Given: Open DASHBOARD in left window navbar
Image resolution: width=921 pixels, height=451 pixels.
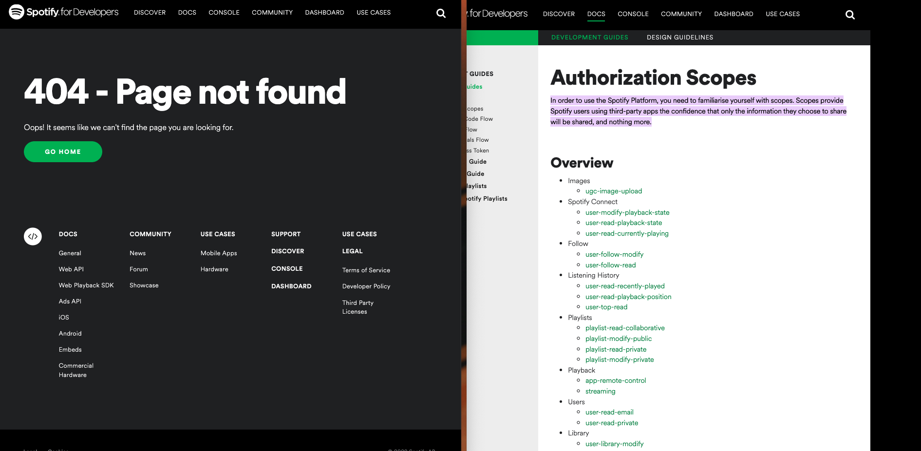Looking at the screenshot, I should [324, 13].
